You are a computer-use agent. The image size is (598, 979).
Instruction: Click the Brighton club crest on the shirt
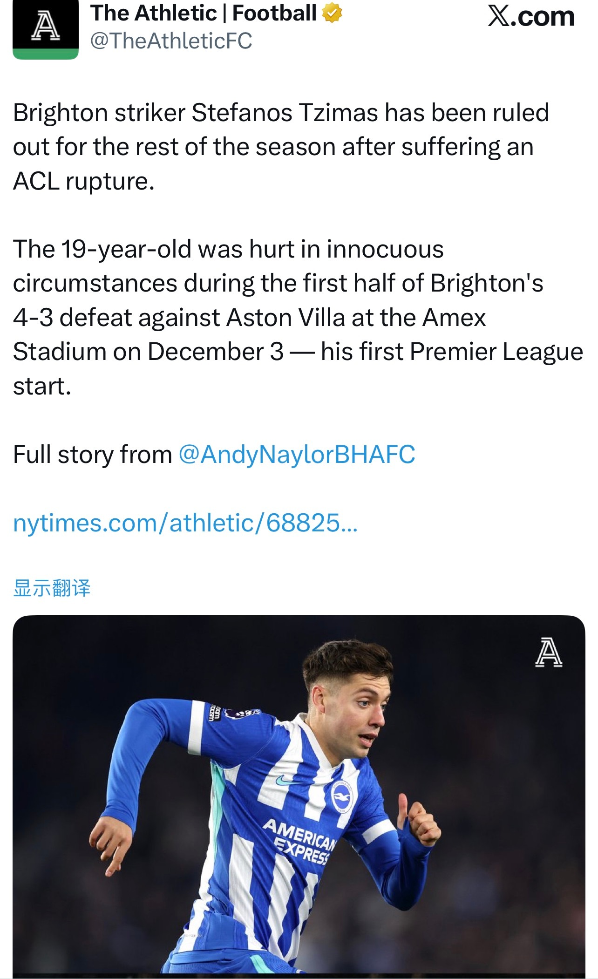[341, 797]
